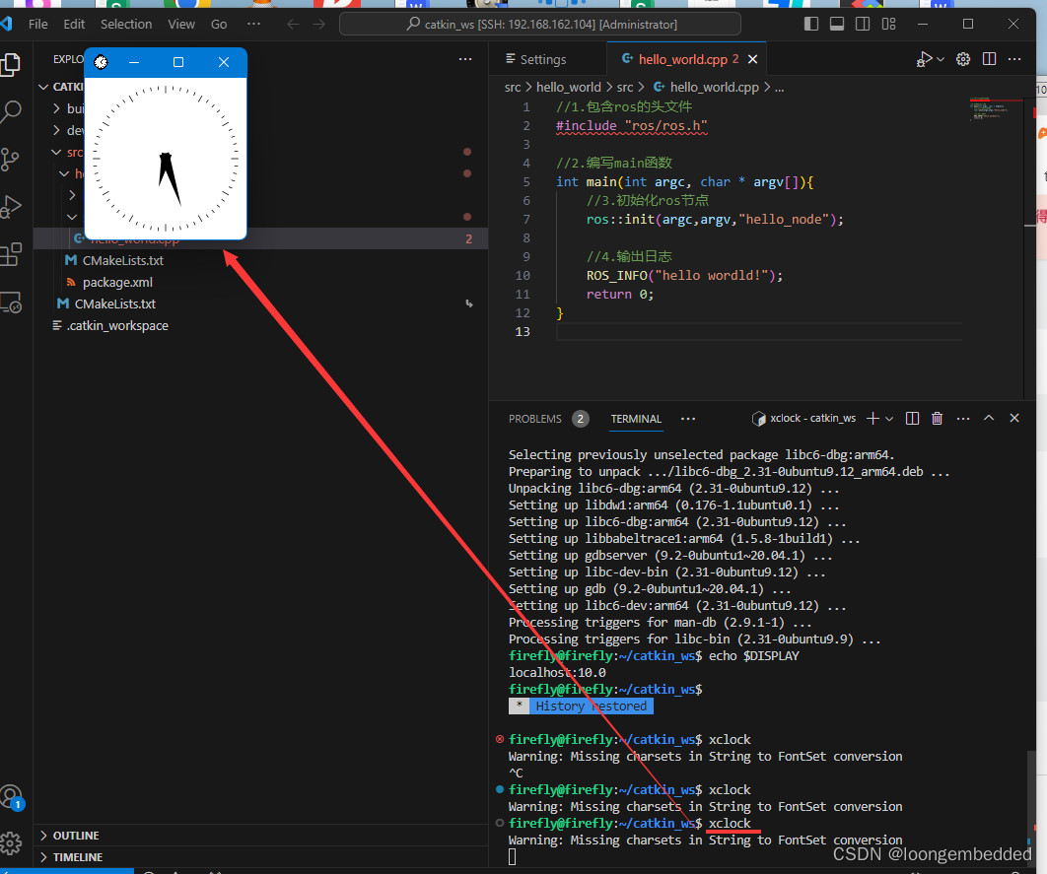Open Customize Layout icon

coord(888,24)
